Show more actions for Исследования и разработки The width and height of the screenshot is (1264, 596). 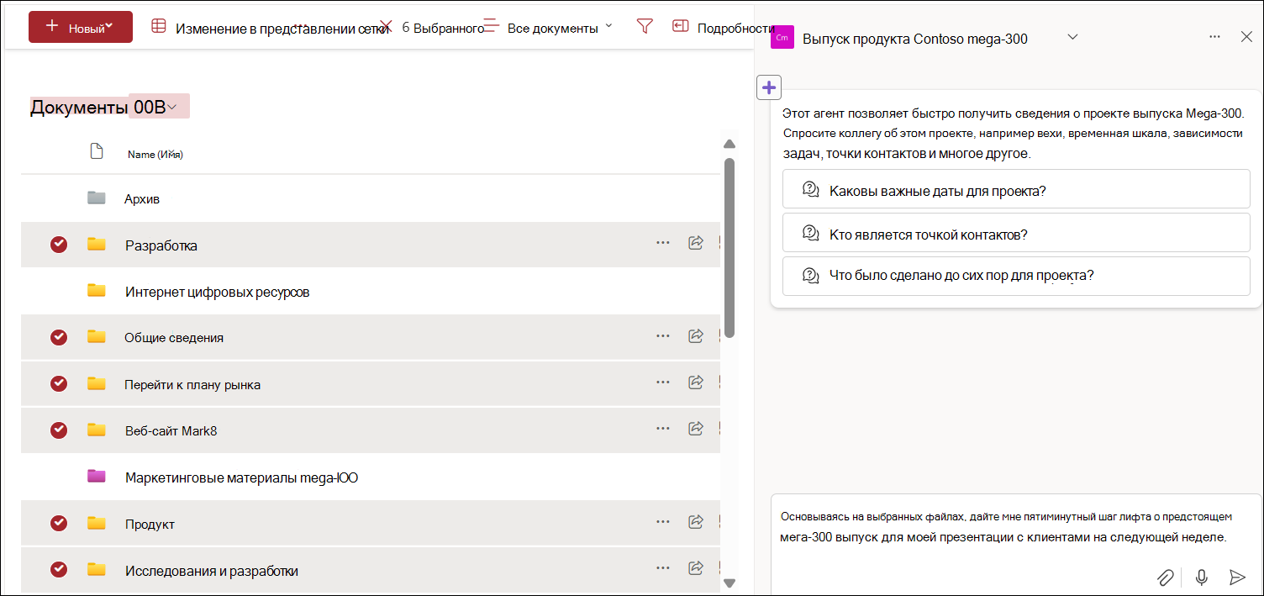[663, 568]
